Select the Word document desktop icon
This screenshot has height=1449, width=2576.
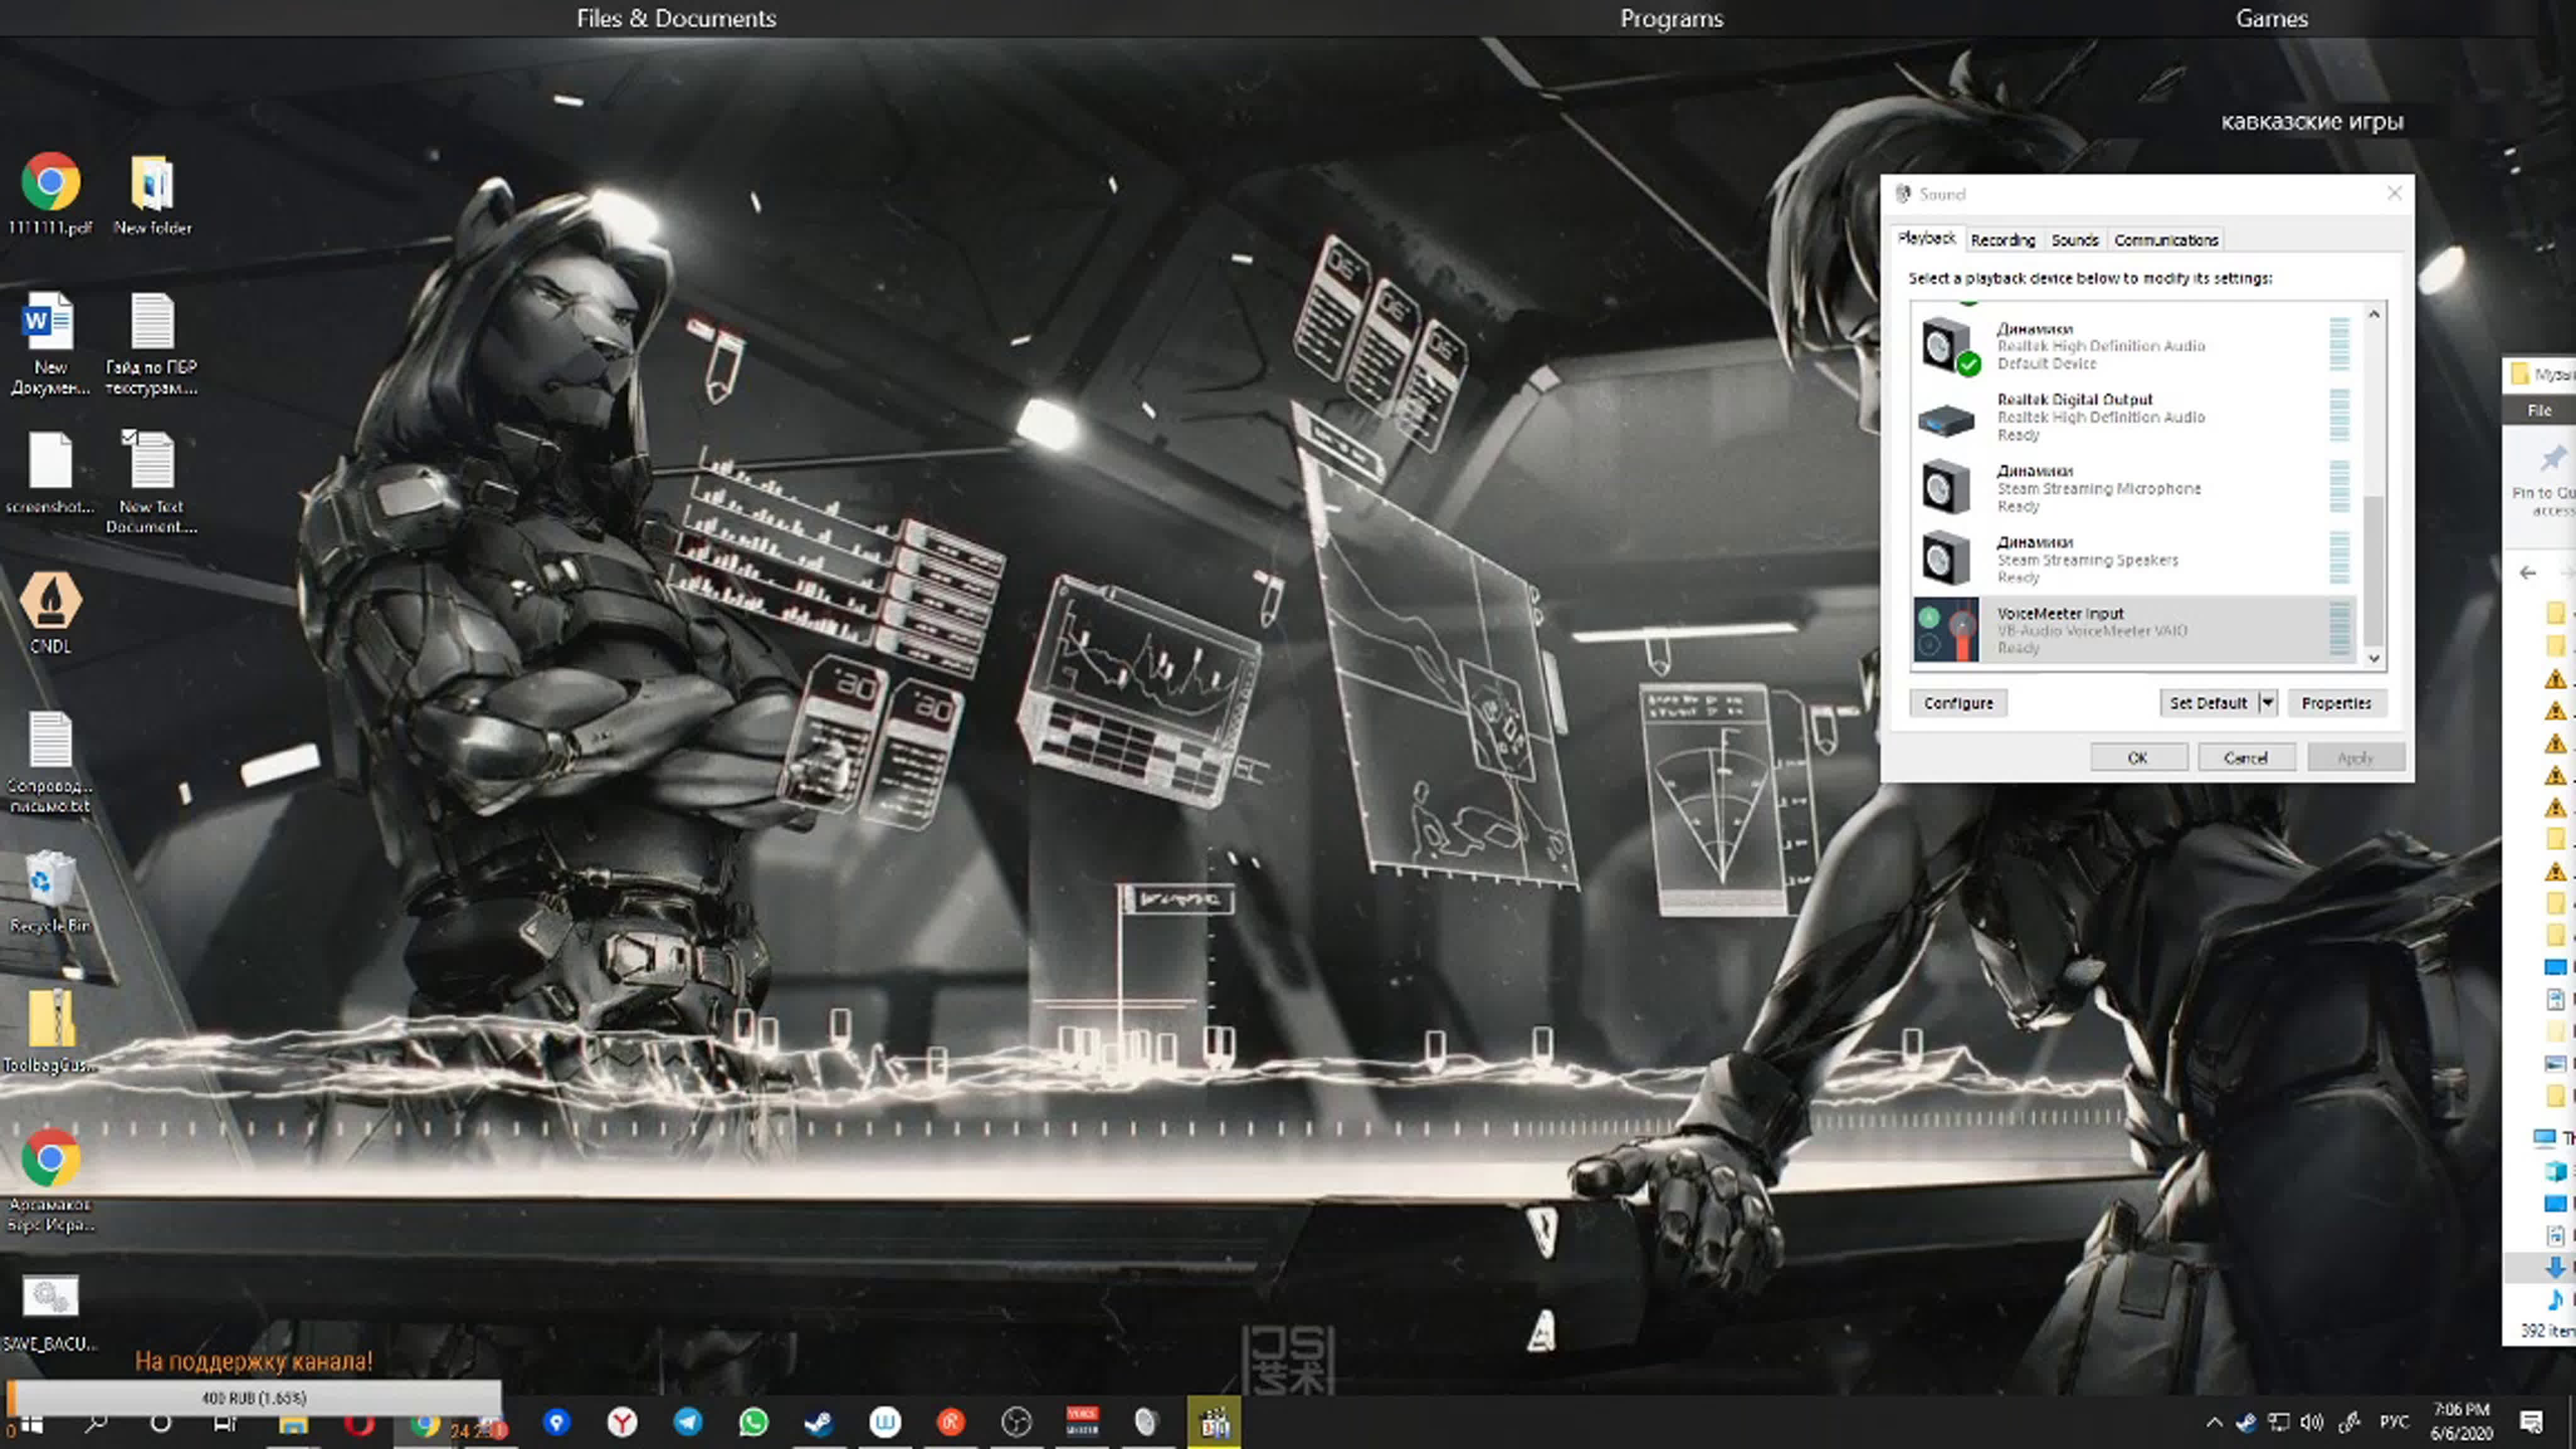pyautogui.click(x=50, y=343)
